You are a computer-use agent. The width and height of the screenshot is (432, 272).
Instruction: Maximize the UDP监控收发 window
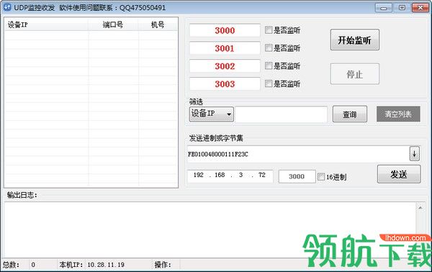[x=402, y=8]
